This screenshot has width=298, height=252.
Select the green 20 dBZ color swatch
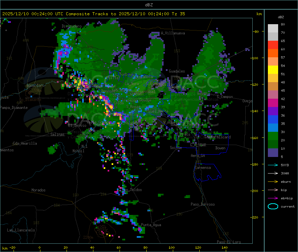click(273, 136)
